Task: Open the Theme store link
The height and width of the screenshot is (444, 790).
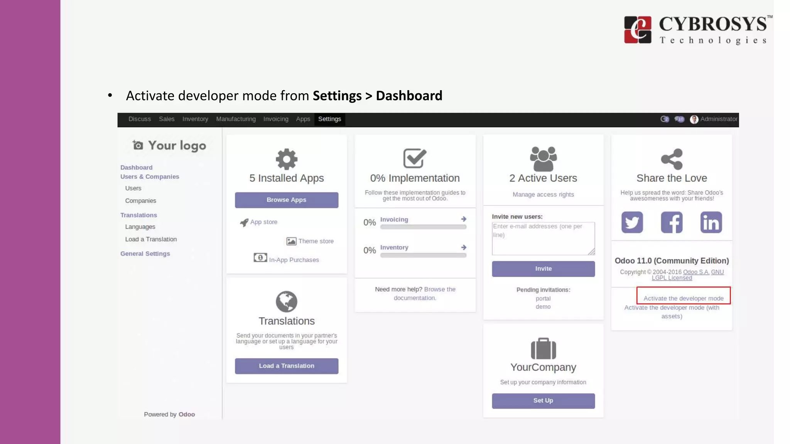Action: tap(316, 241)
